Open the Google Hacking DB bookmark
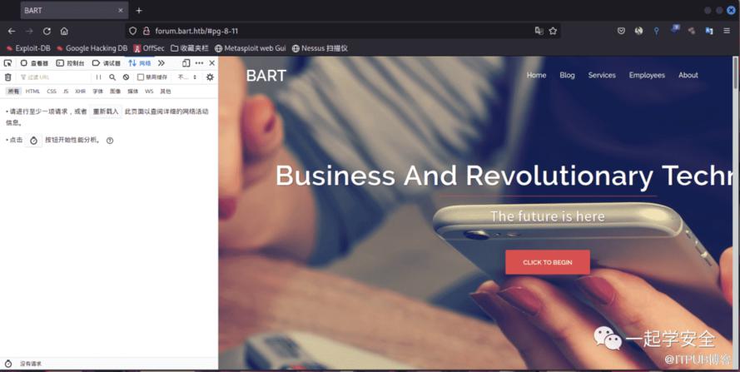Screen dimensions: 740x372 (92, 48)
